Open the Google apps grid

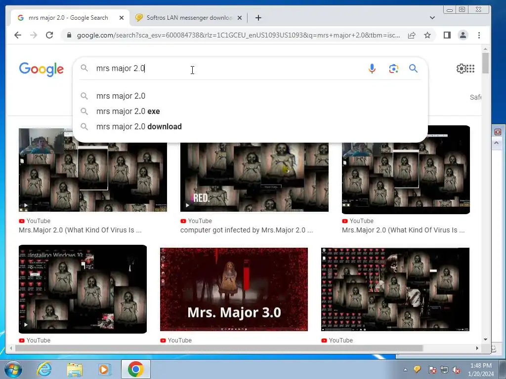(471, 69)
